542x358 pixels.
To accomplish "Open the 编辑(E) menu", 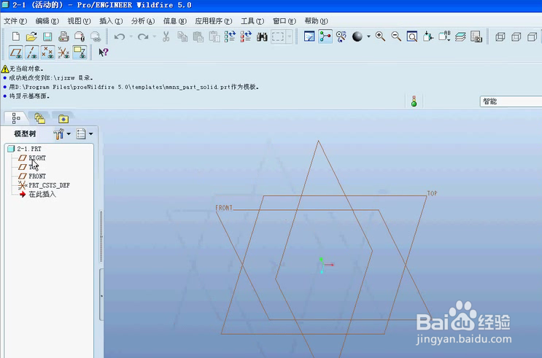I will pyautogui.click(x=47, y=21).
